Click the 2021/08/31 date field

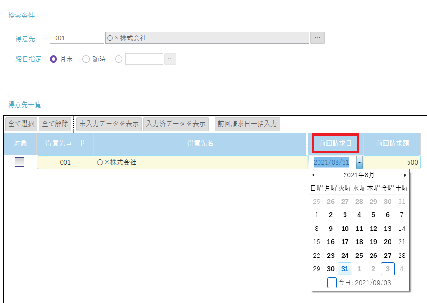(332, 162)
